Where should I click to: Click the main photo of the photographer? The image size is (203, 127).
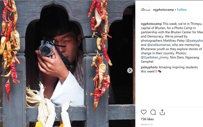click(x=68, y=64)
